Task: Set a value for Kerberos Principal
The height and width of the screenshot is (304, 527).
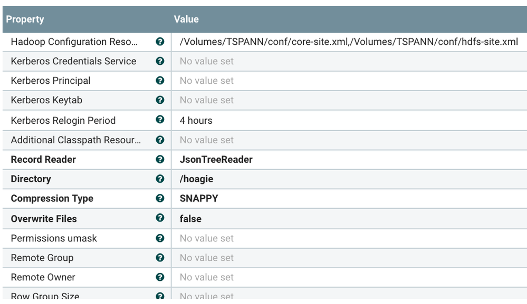Action: (x=206, y=81)
